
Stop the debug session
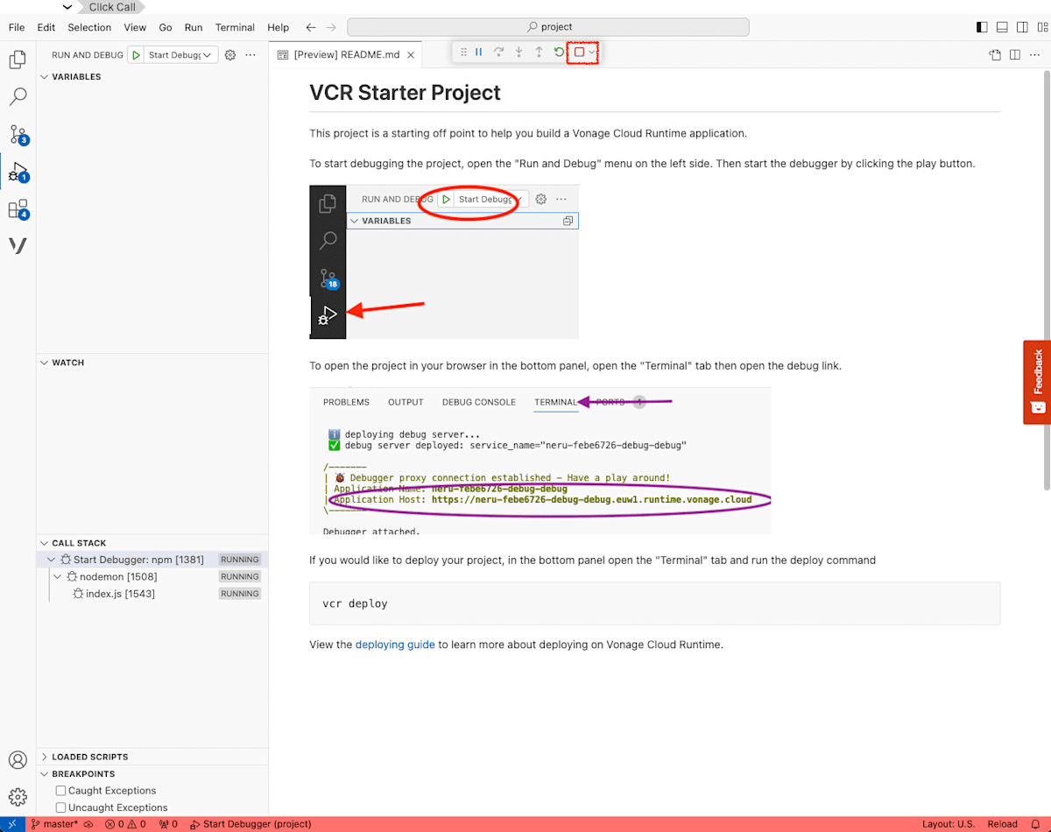(579, 53)
